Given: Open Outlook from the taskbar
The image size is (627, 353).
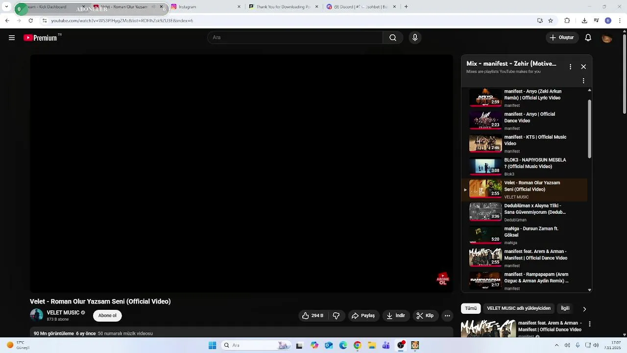Looking at the screenshot, I should point(329,346).
